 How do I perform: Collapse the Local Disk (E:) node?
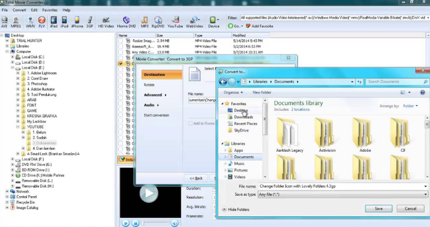(x=13, y=68)
